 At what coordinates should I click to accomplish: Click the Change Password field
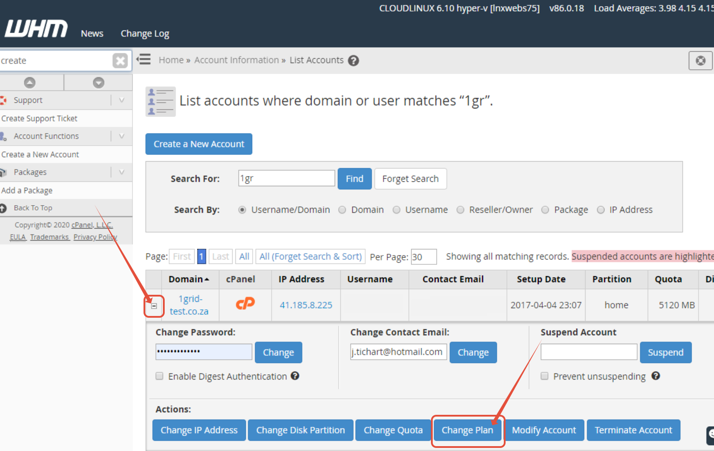click(204, 352)
